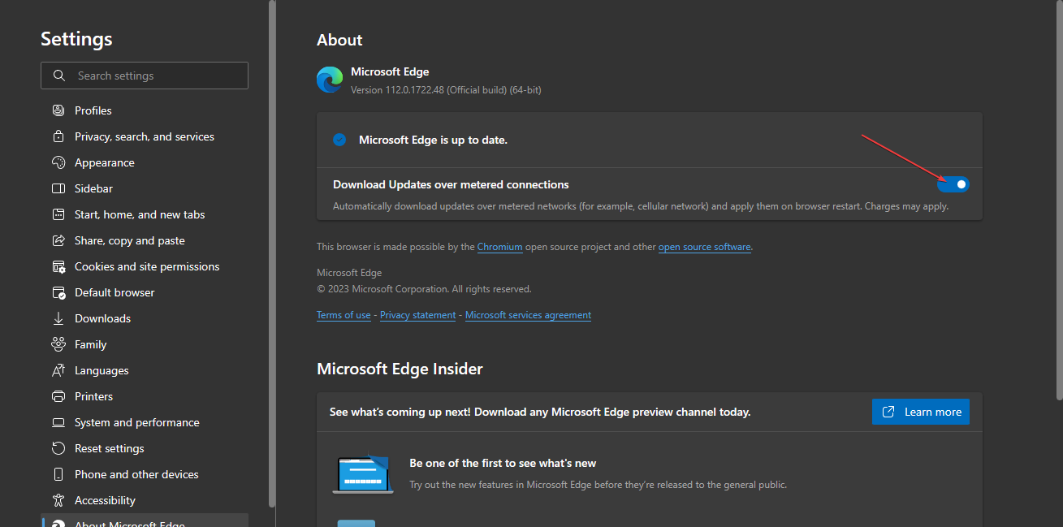Click the Reset settings circular arrow icon

(x=58, y=448)
